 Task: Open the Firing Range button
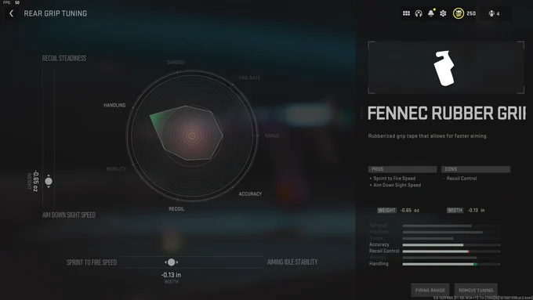click(x=430, y=290)
